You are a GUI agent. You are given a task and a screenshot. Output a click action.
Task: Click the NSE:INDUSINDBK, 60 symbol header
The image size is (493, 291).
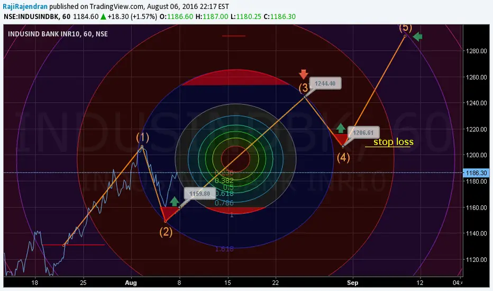click(x=37, y=17)
